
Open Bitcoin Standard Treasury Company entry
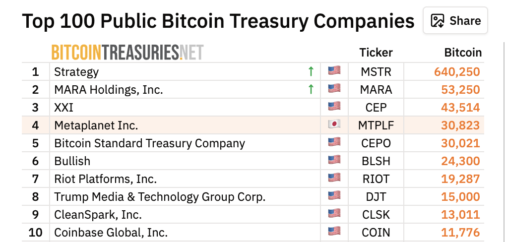(x=149, y=143)
